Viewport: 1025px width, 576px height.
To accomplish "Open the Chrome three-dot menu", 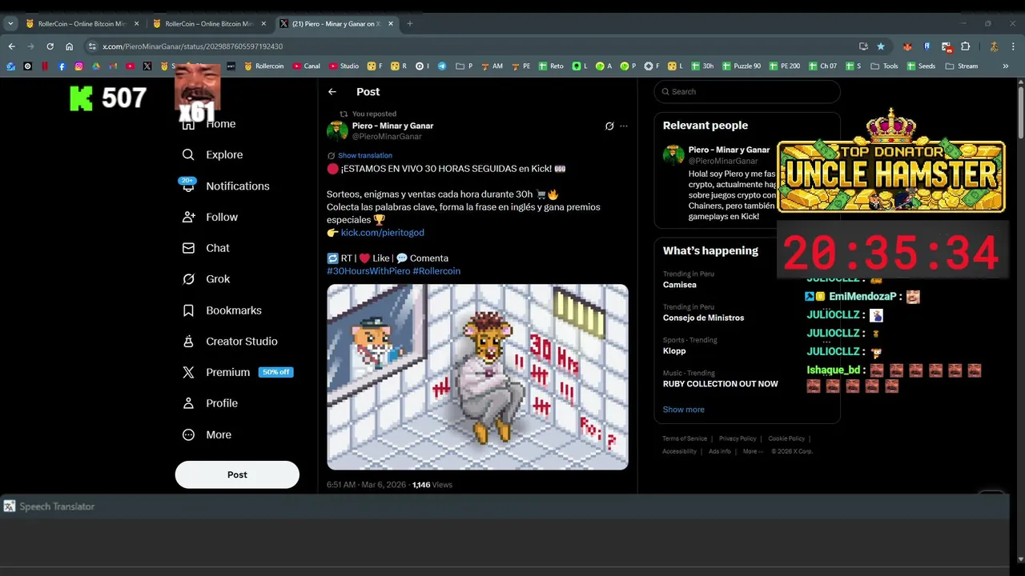I will 1015,46.
